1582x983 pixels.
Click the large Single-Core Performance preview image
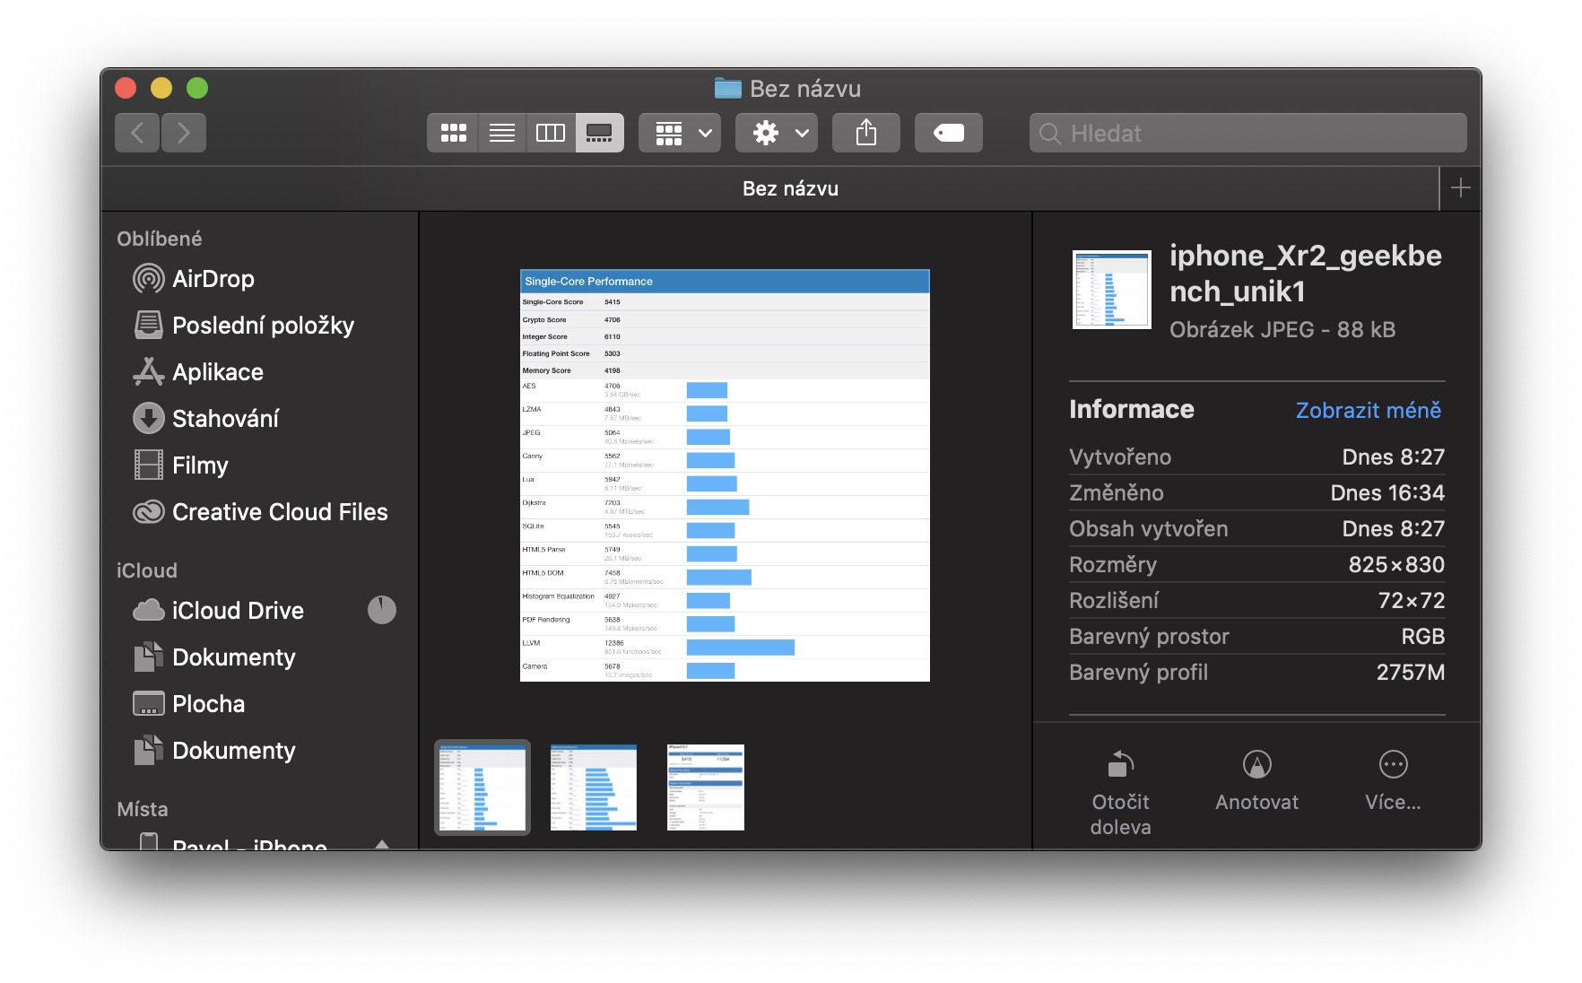pyautogui.click(x=725, y=475)
